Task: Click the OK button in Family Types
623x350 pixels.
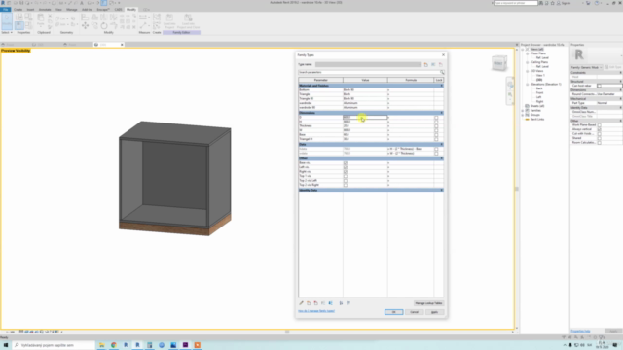Action: coord(393,312)
